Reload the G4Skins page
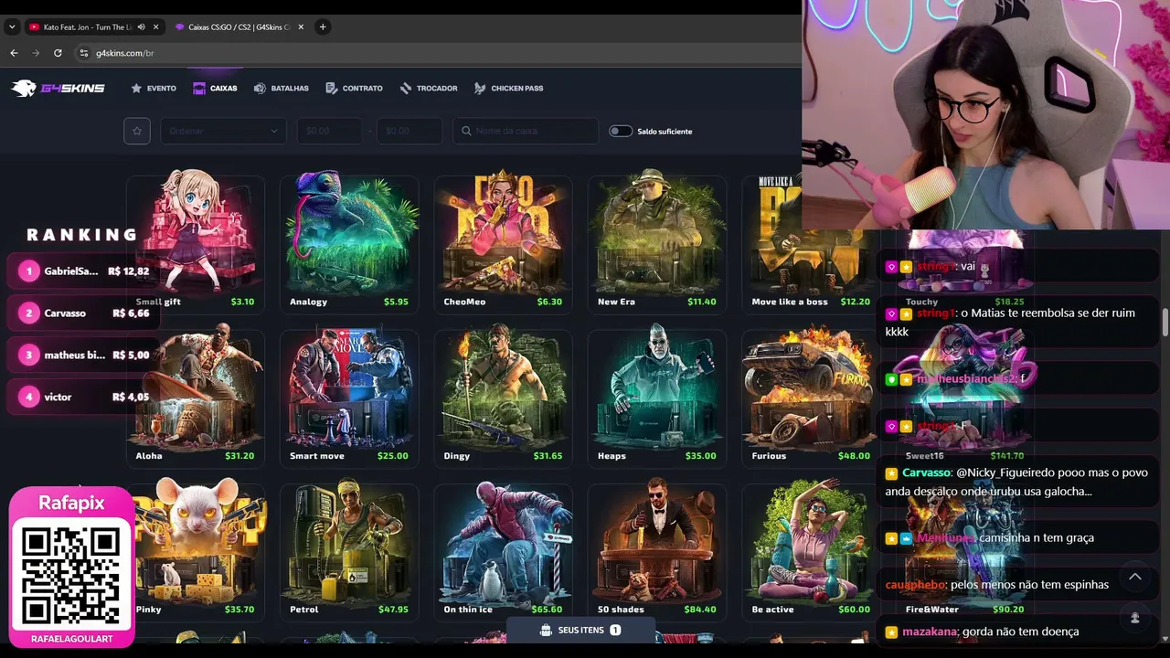Image resolution: width=1170 pixels, height=658 pixels. pos(58,53)
